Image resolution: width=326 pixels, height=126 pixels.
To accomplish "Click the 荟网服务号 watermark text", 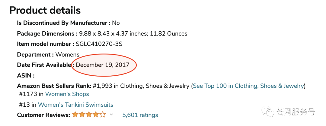I will [x=295, y=112].
